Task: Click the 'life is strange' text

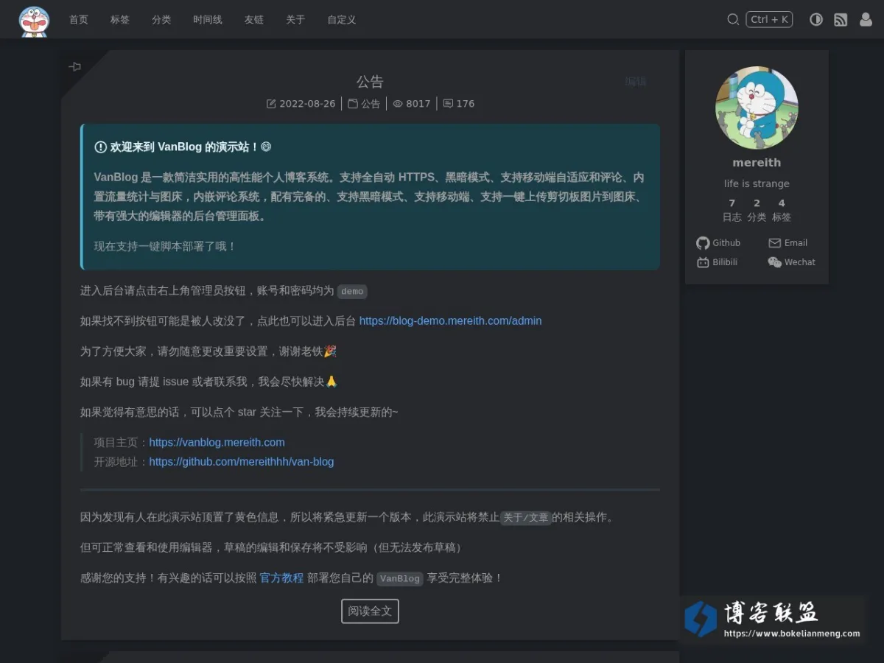Action: [757, 183]
